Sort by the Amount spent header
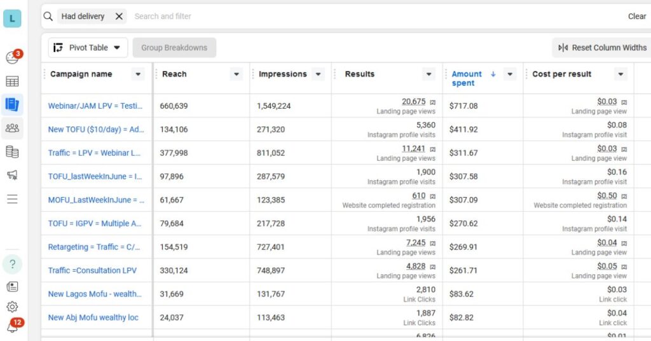 [467, 78]
